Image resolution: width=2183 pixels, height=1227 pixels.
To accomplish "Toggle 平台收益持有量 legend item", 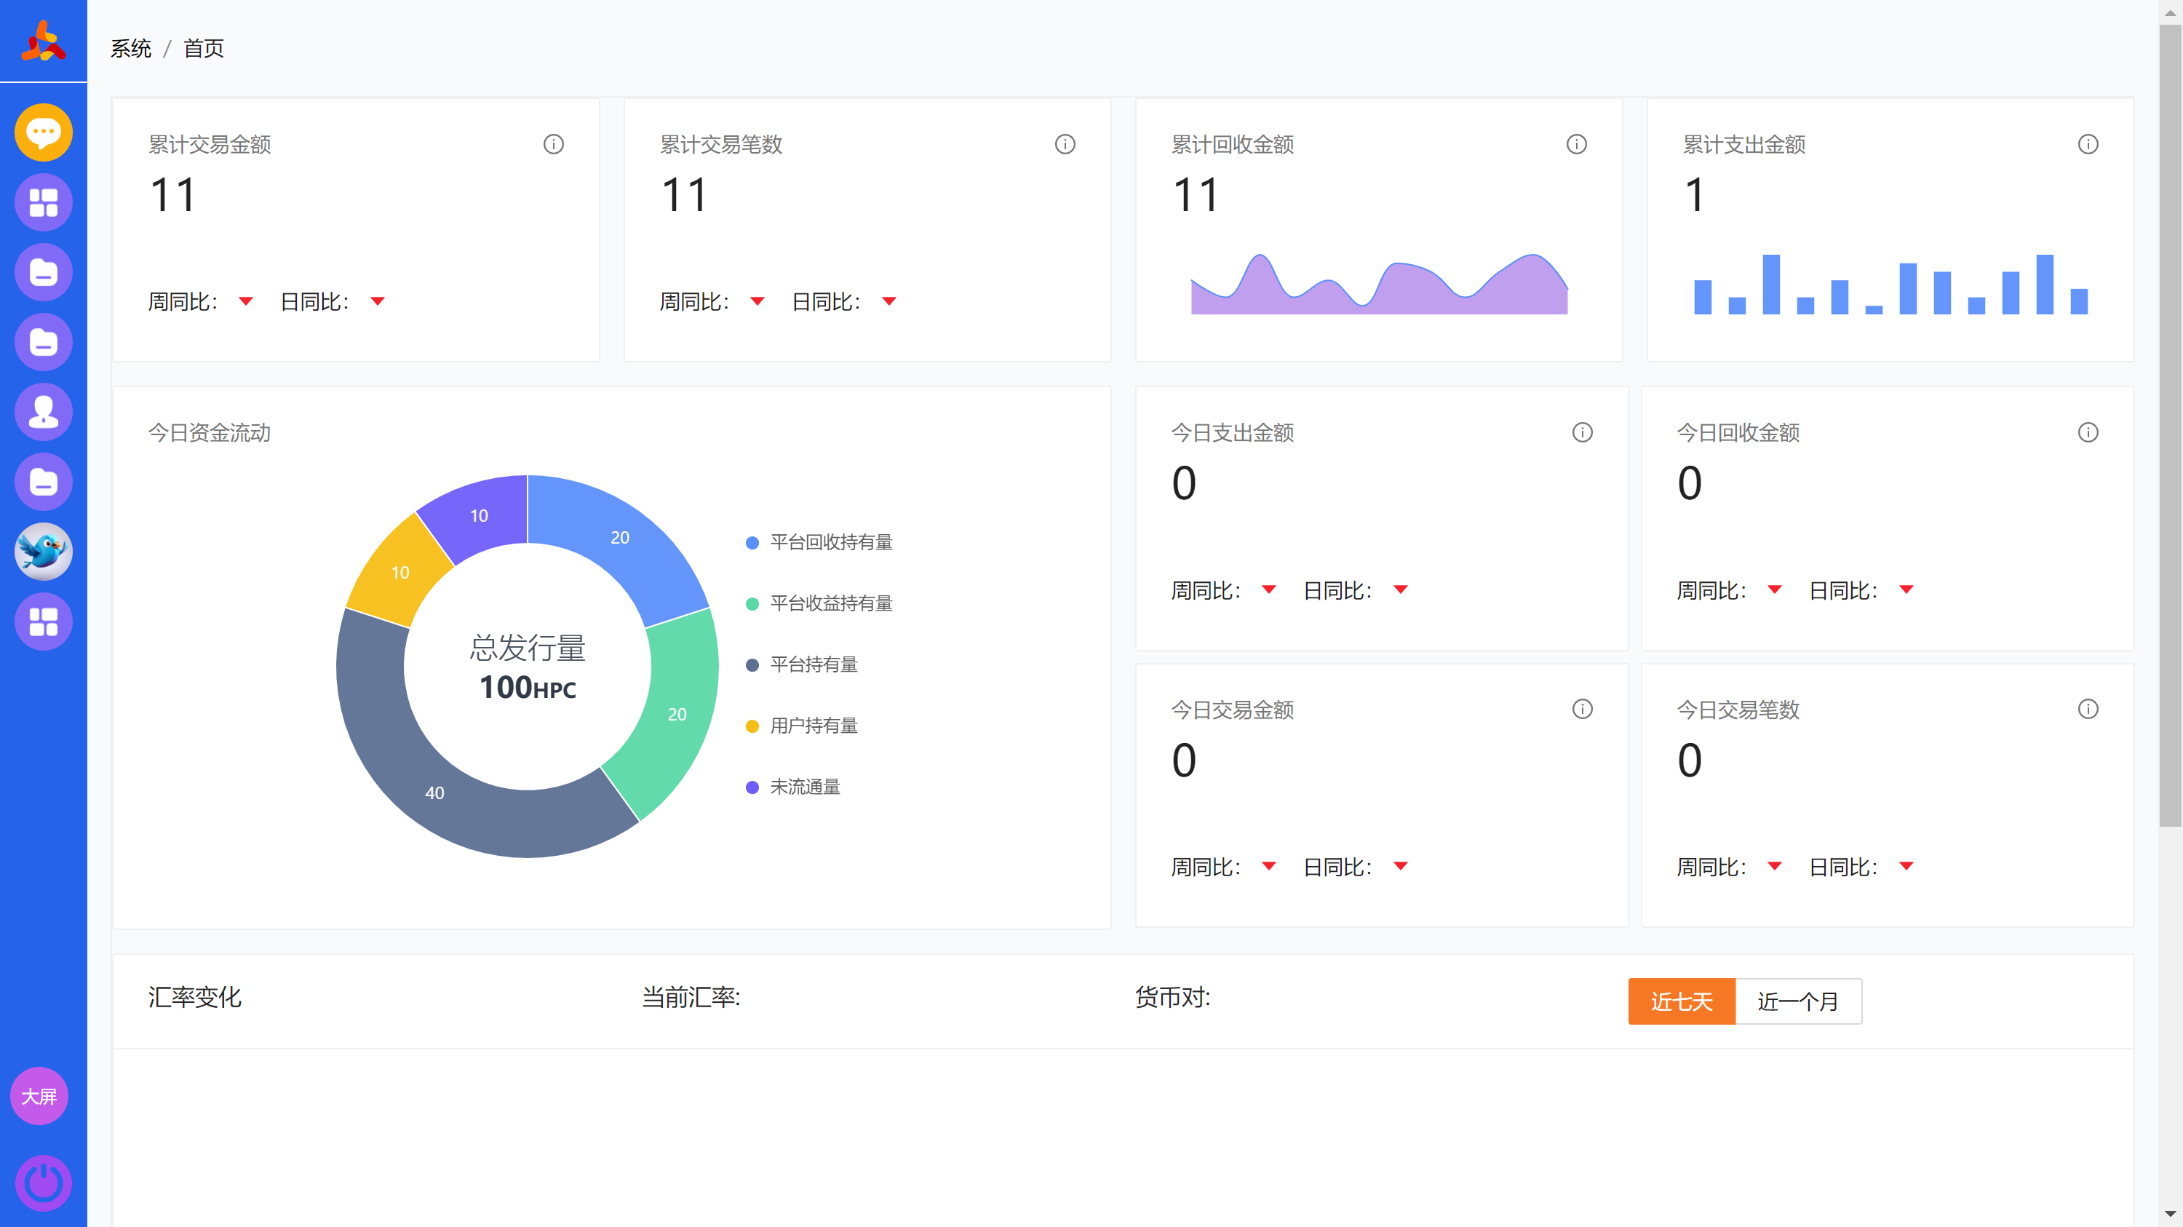I will coord(819,603).
